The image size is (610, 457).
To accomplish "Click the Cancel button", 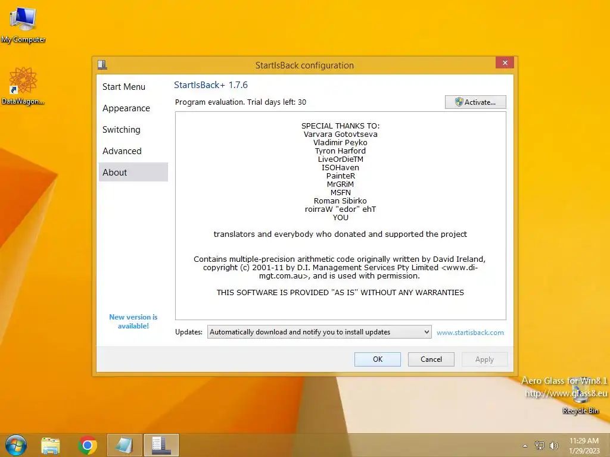I will (x=431, y=359).
